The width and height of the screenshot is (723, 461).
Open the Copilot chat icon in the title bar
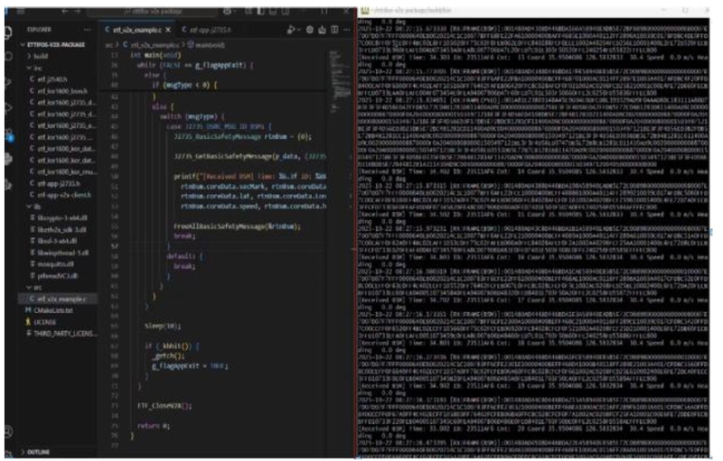227,11
